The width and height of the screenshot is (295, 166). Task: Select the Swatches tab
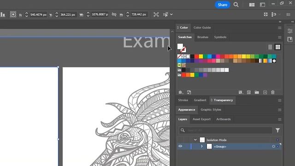185,37
